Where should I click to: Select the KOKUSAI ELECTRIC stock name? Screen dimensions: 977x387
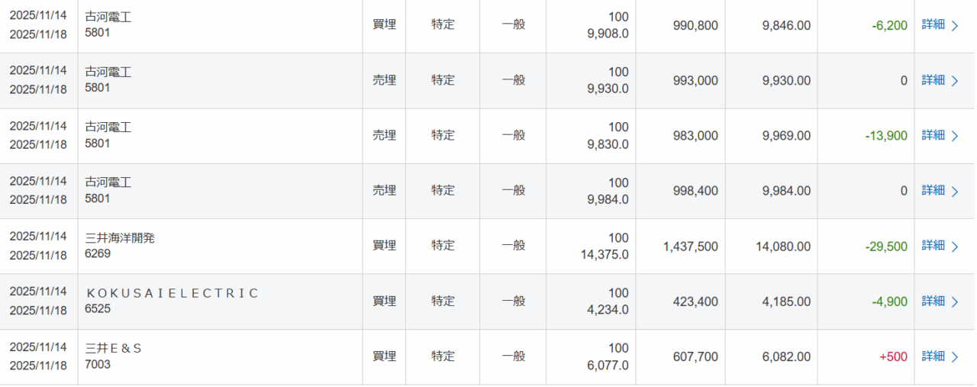point(172,293)
